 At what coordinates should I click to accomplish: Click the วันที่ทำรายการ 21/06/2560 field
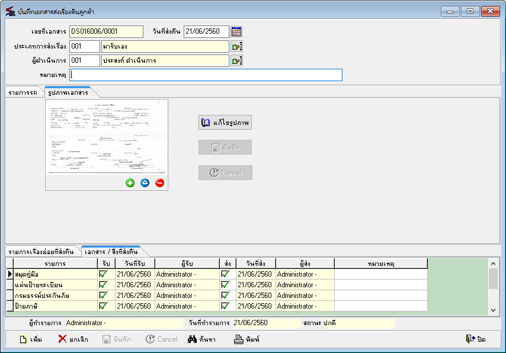(x=266, y=323)
